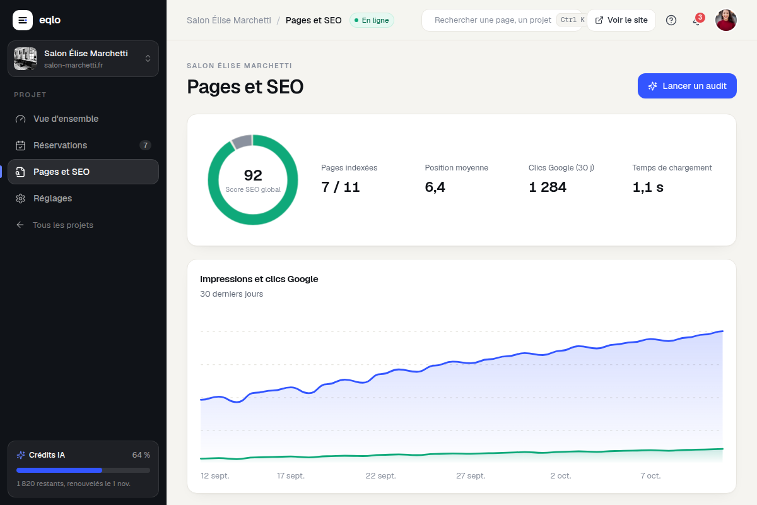Click the salon project thumbnail image
This screenshot has width=757, height=505.
(x=25, y=59)
